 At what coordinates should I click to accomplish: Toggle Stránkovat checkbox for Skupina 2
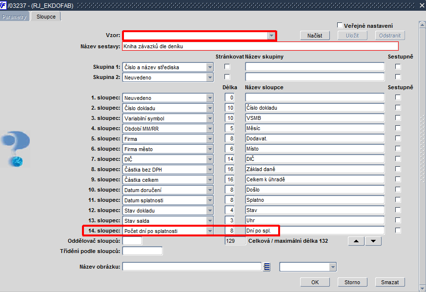point(227,77)
